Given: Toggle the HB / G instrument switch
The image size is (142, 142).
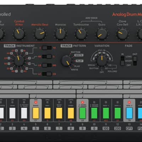Looking at the screenshot, I should 47,56.
